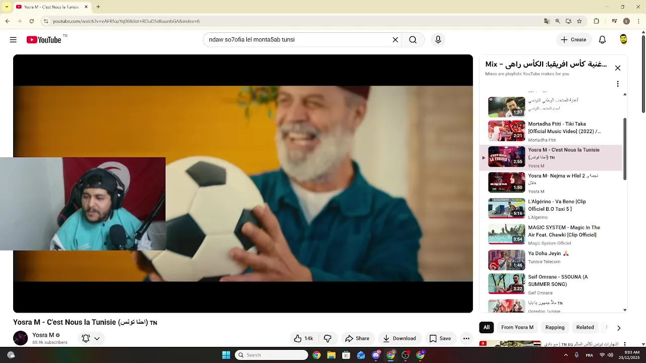Select current playlist item C'est Nous la Tunisie

(x=551, y=158)
